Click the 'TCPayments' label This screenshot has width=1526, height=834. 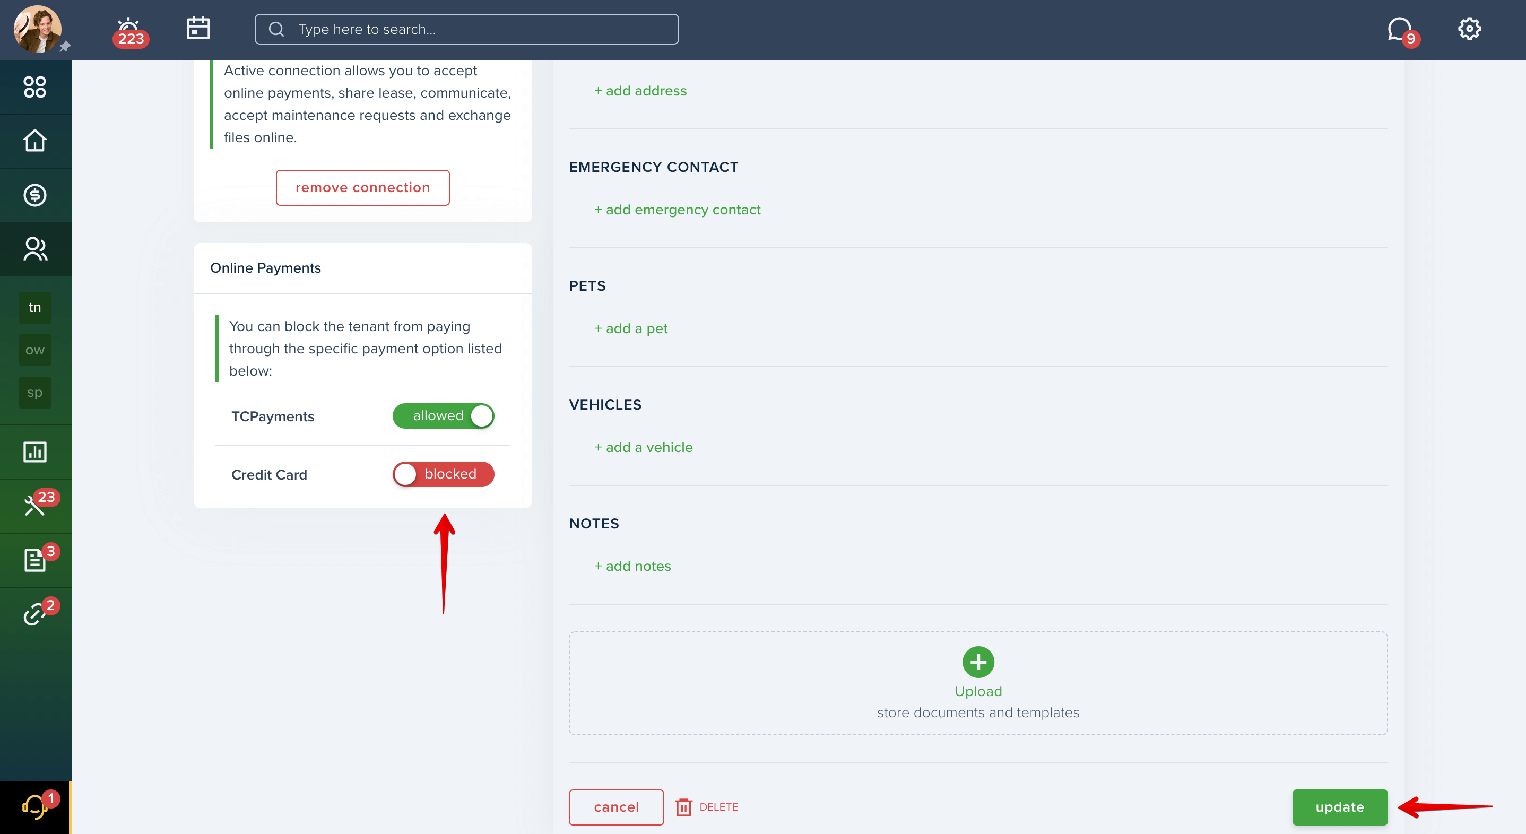point(273,416)
